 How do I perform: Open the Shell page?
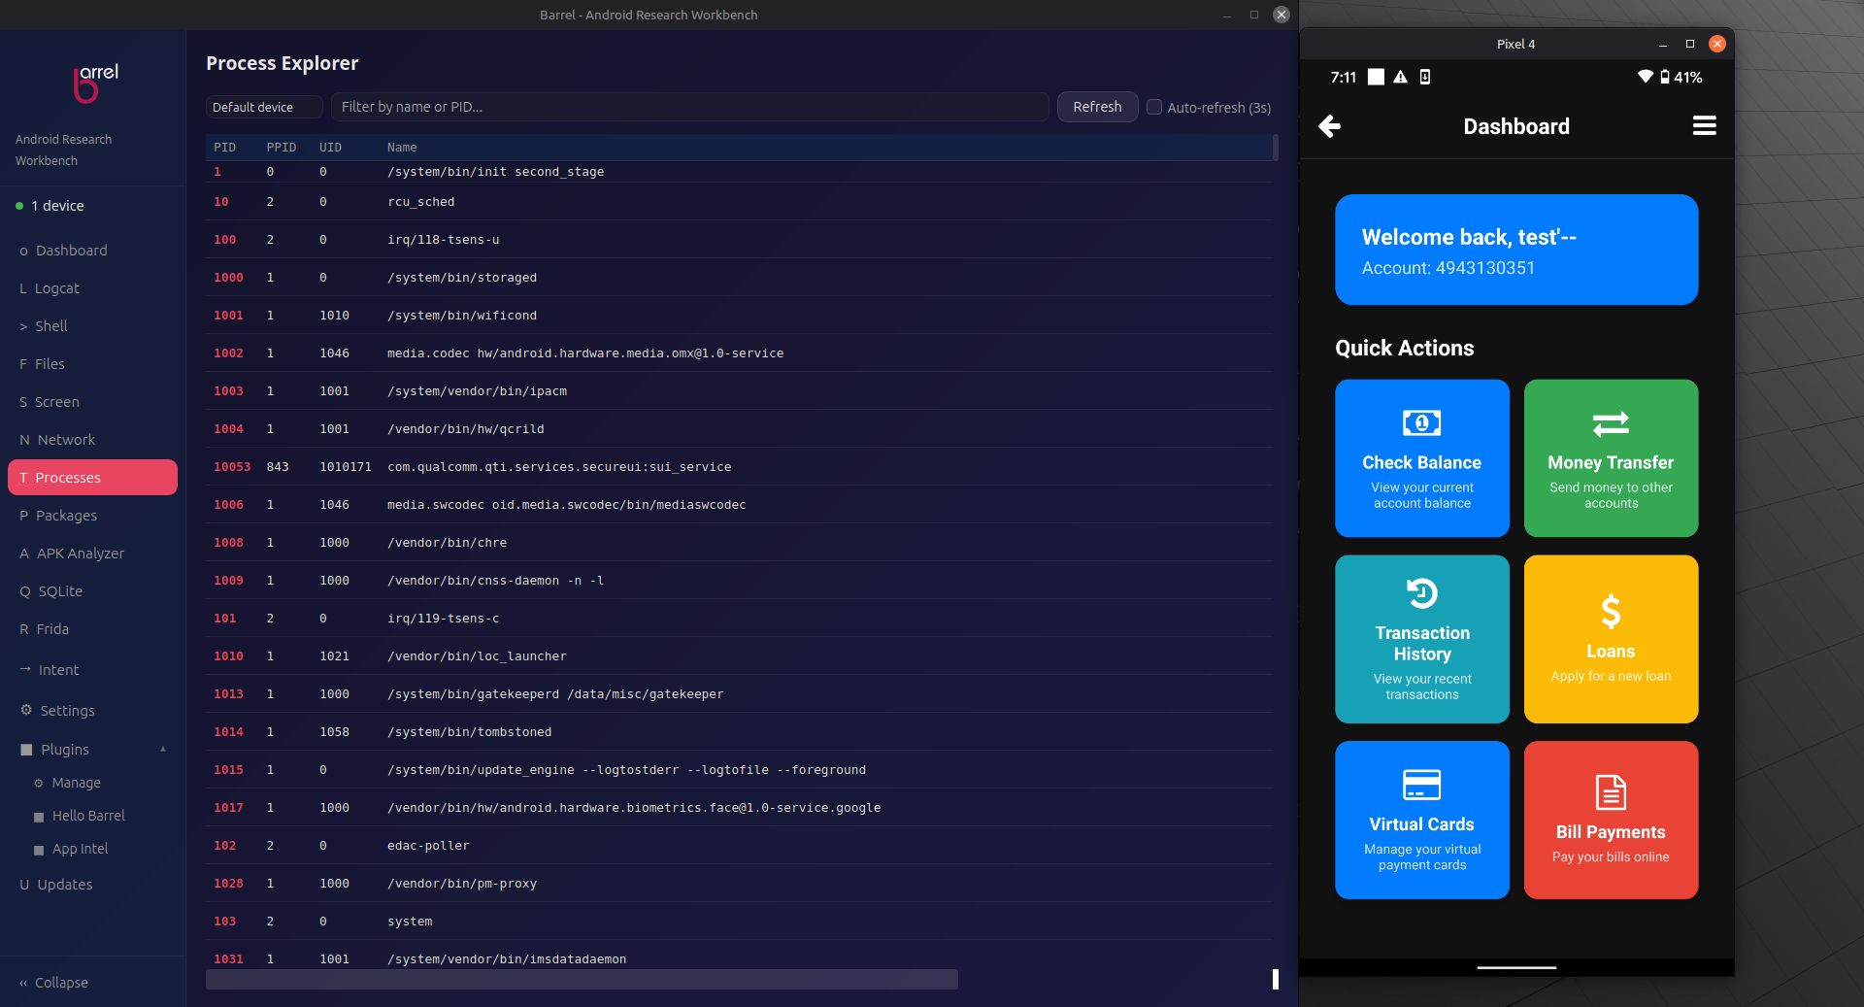[x=92, y=326]
